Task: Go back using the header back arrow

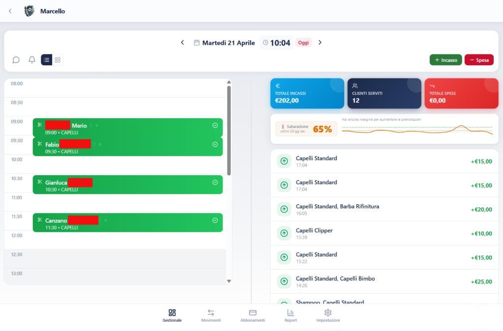Action: click(10, 11)
